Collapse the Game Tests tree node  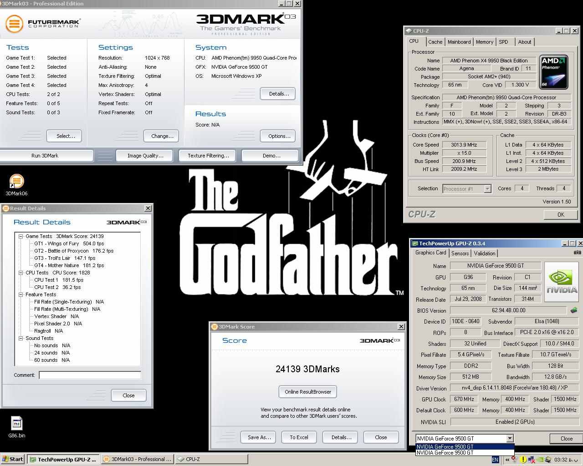(20, 236)
